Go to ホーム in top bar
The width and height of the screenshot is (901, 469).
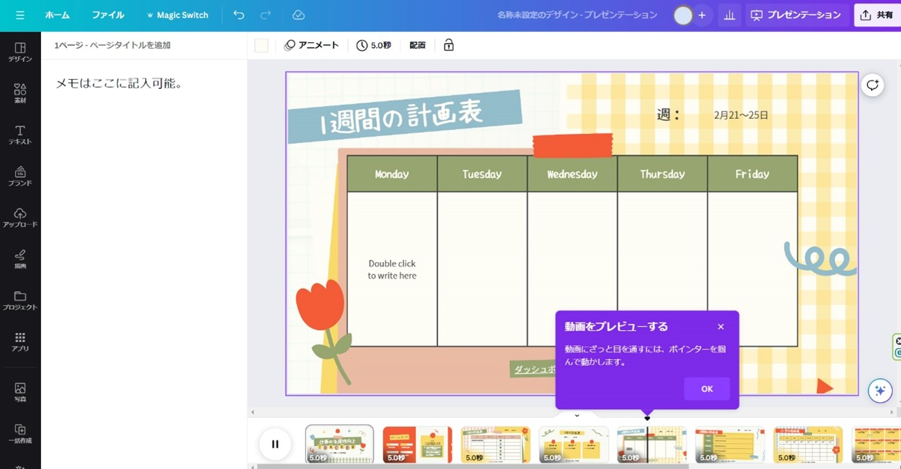tap(57, 15)
